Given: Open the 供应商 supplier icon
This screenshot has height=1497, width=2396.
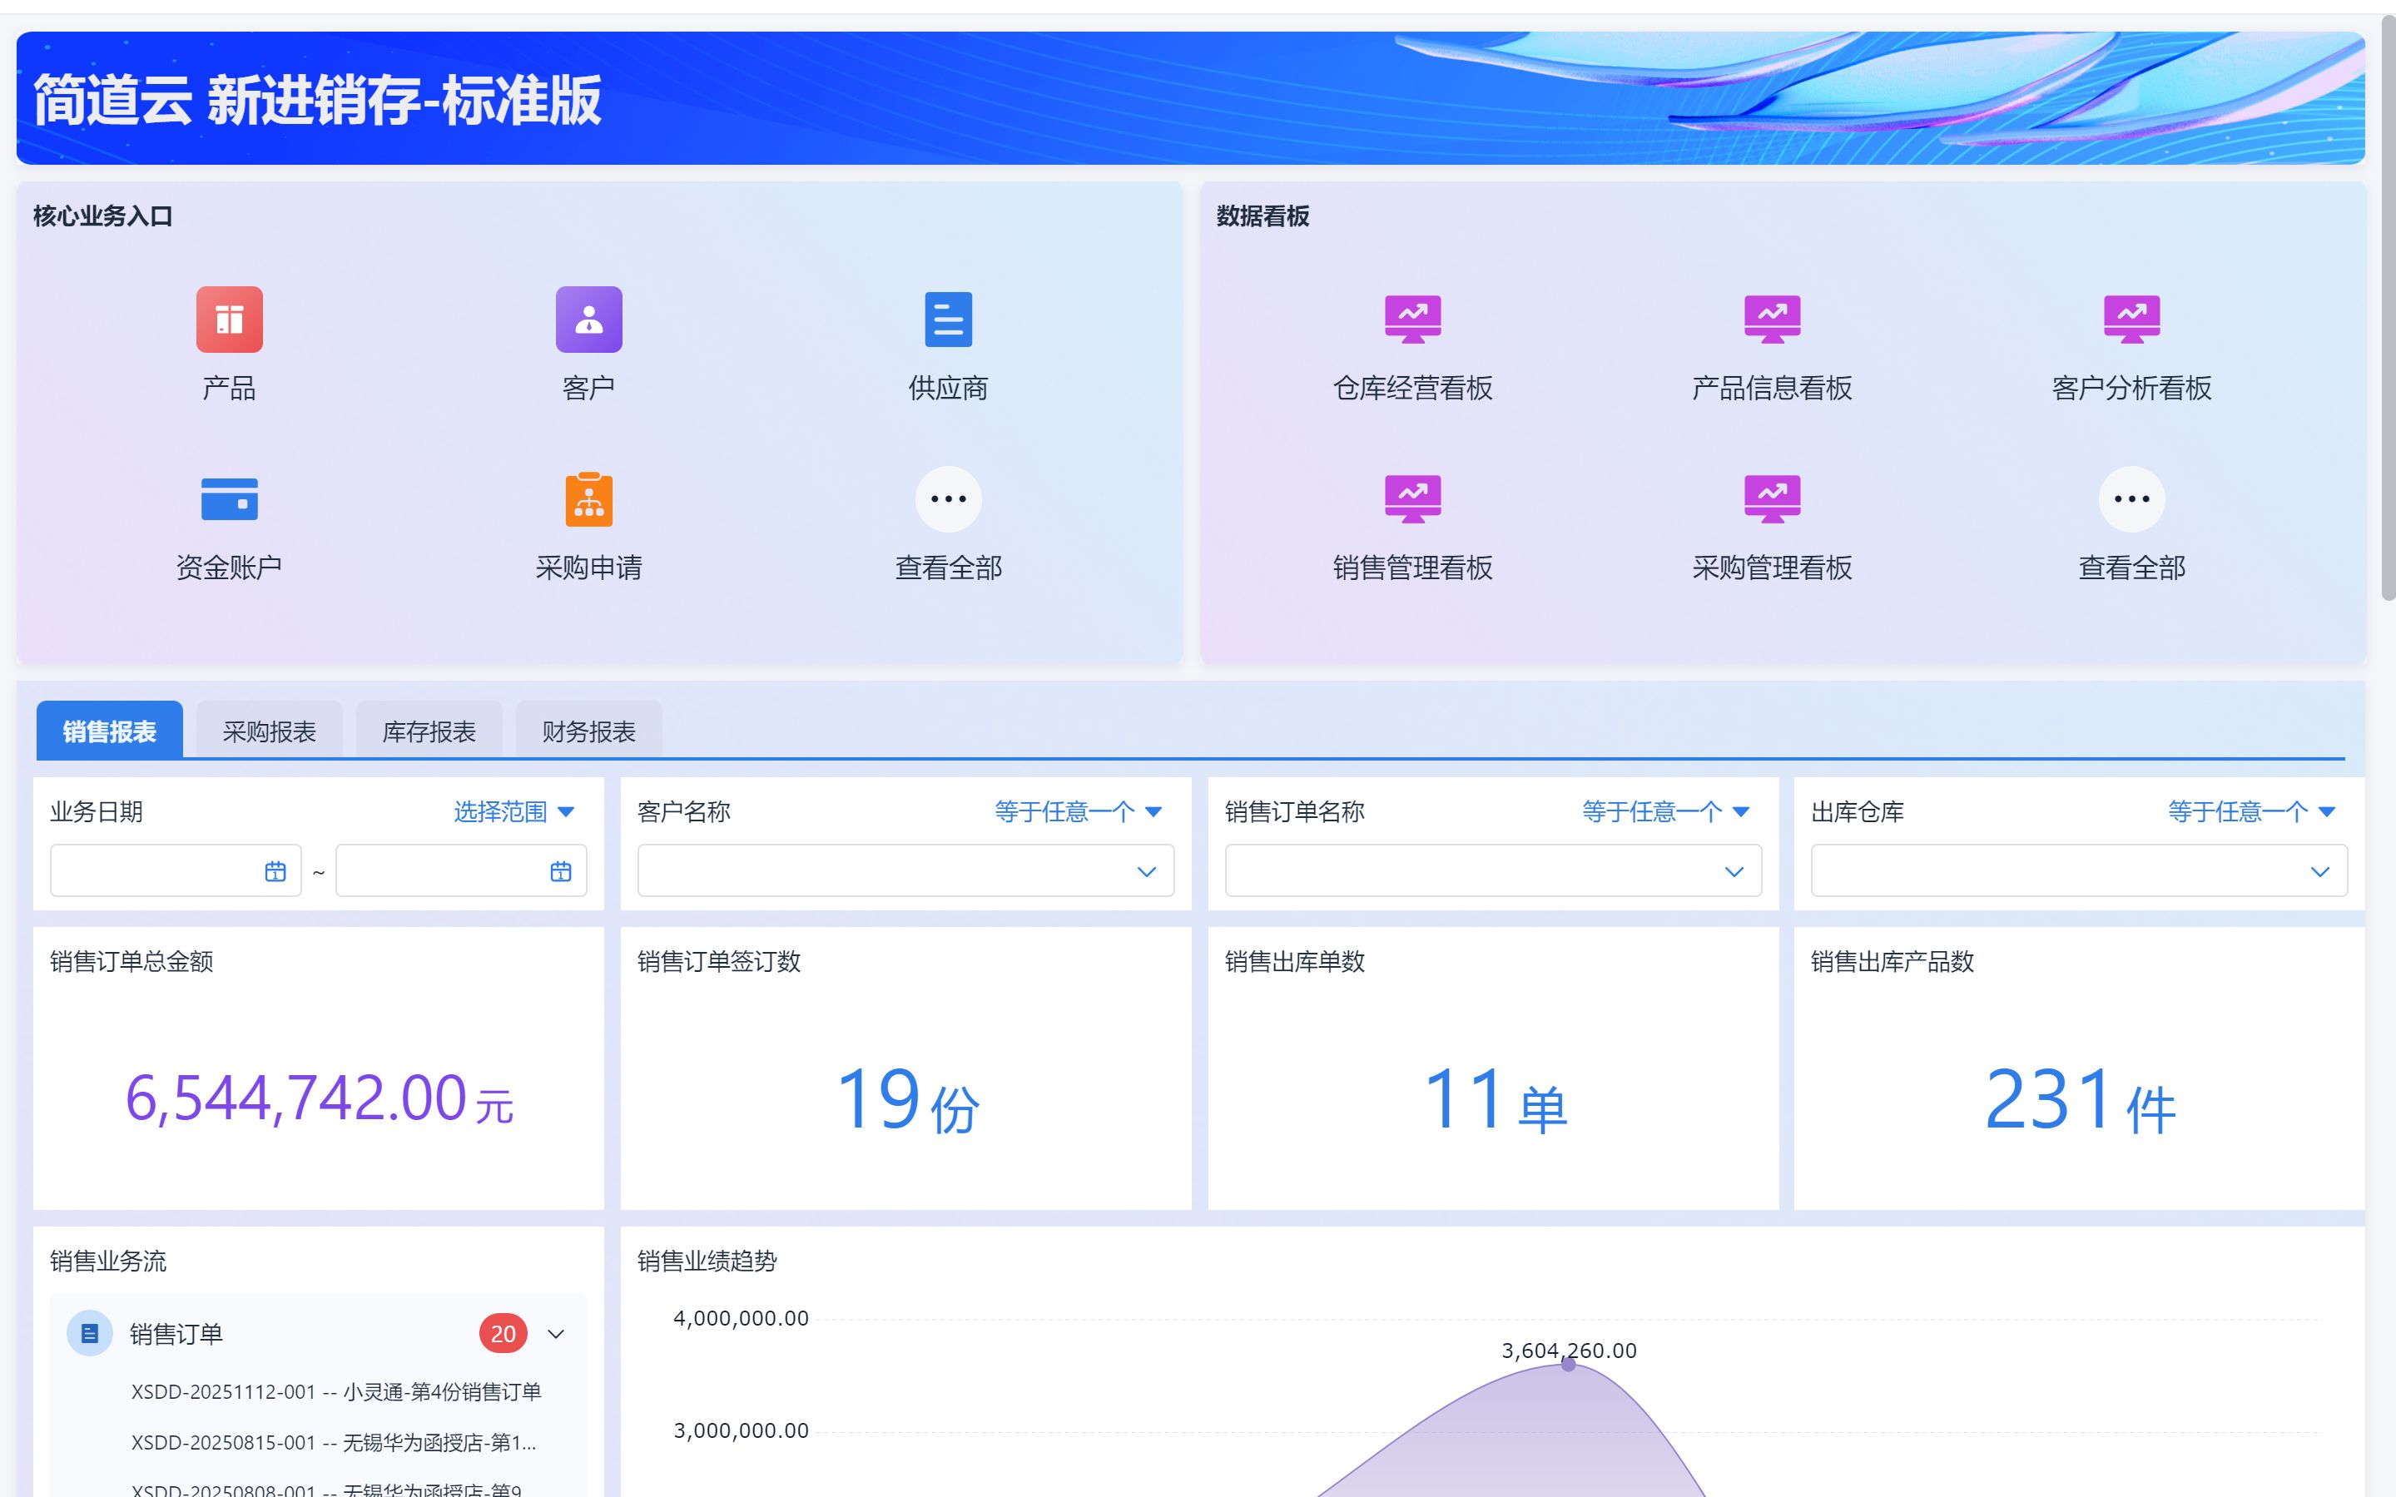Looking at the screenshot, I should click(x=948, y=320).
